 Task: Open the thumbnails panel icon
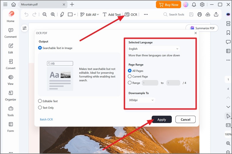[228, 24]
